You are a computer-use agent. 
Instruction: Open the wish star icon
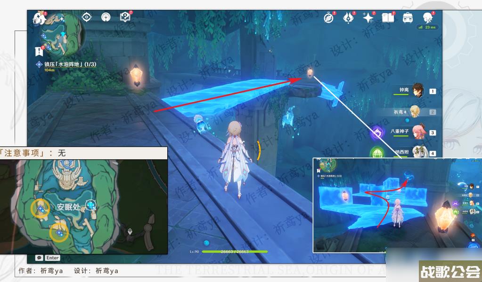click(x=368, y=18)
